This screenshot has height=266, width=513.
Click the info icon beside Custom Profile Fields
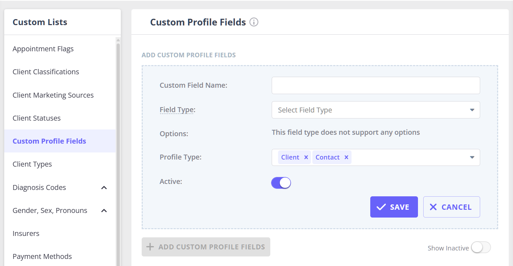[254, 22]
